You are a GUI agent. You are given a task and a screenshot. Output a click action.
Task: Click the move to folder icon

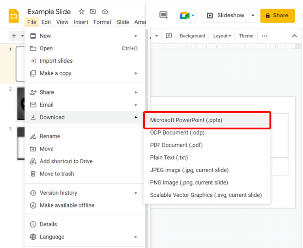(x=93, y=11)
